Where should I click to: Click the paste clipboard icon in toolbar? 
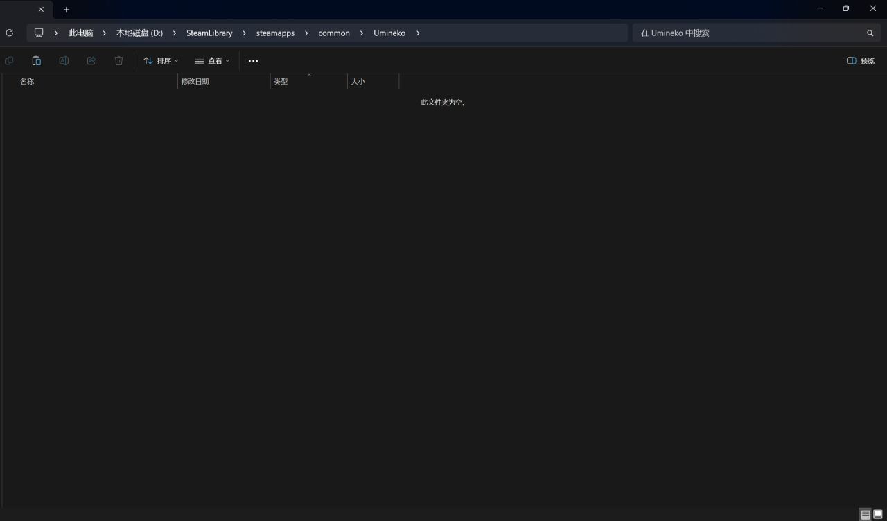click(x=37, y=61)
